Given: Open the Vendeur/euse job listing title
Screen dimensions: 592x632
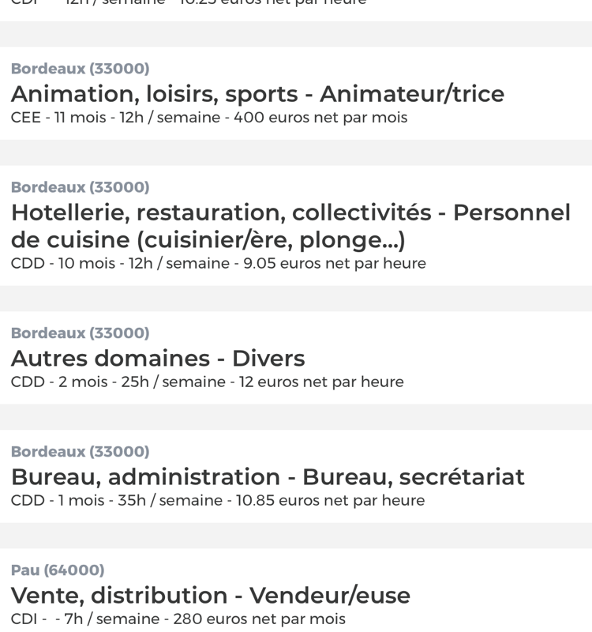Looking at the screenshot, I should coord(210,596).
